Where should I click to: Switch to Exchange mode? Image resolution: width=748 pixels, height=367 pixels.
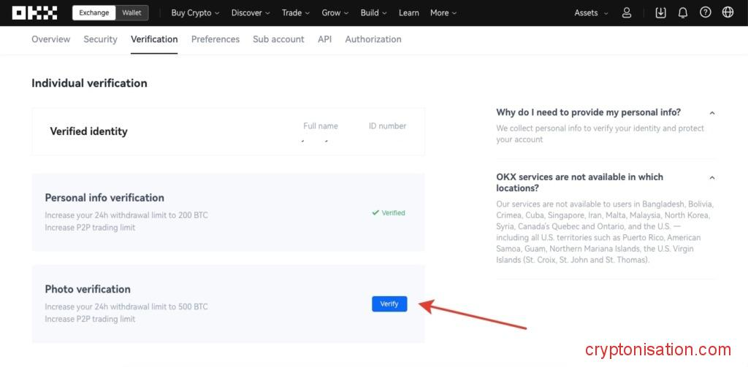(93, 12)
